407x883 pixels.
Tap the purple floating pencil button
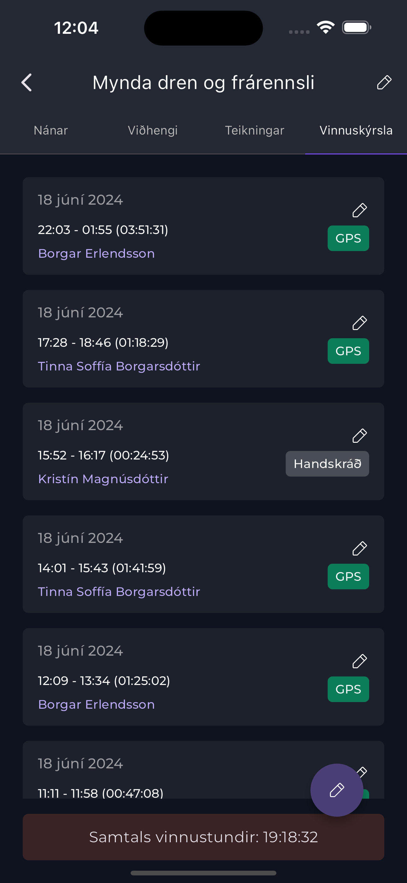point(337,790)
